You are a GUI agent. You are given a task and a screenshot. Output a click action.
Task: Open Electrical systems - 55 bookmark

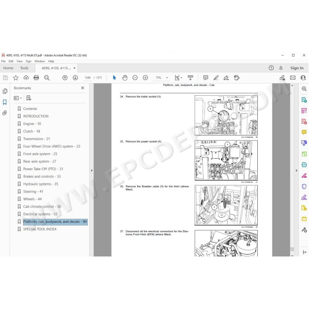pos(40,214)
